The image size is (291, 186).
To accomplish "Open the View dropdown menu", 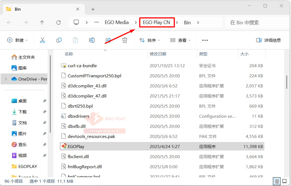I will tap(180, 40).
